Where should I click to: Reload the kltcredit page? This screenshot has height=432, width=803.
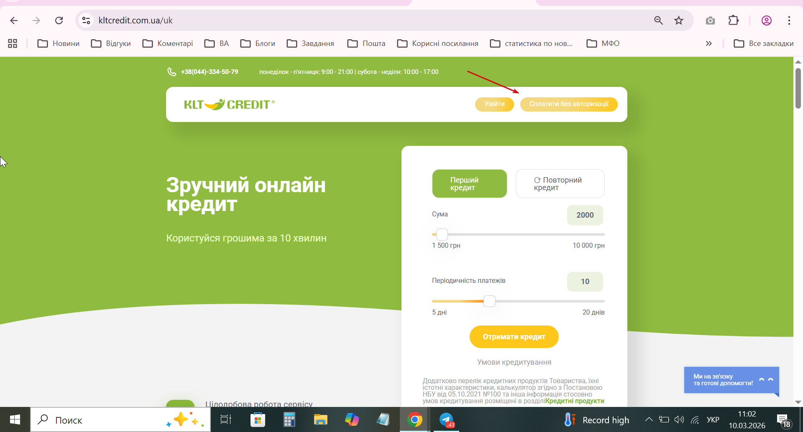(59, 20)
